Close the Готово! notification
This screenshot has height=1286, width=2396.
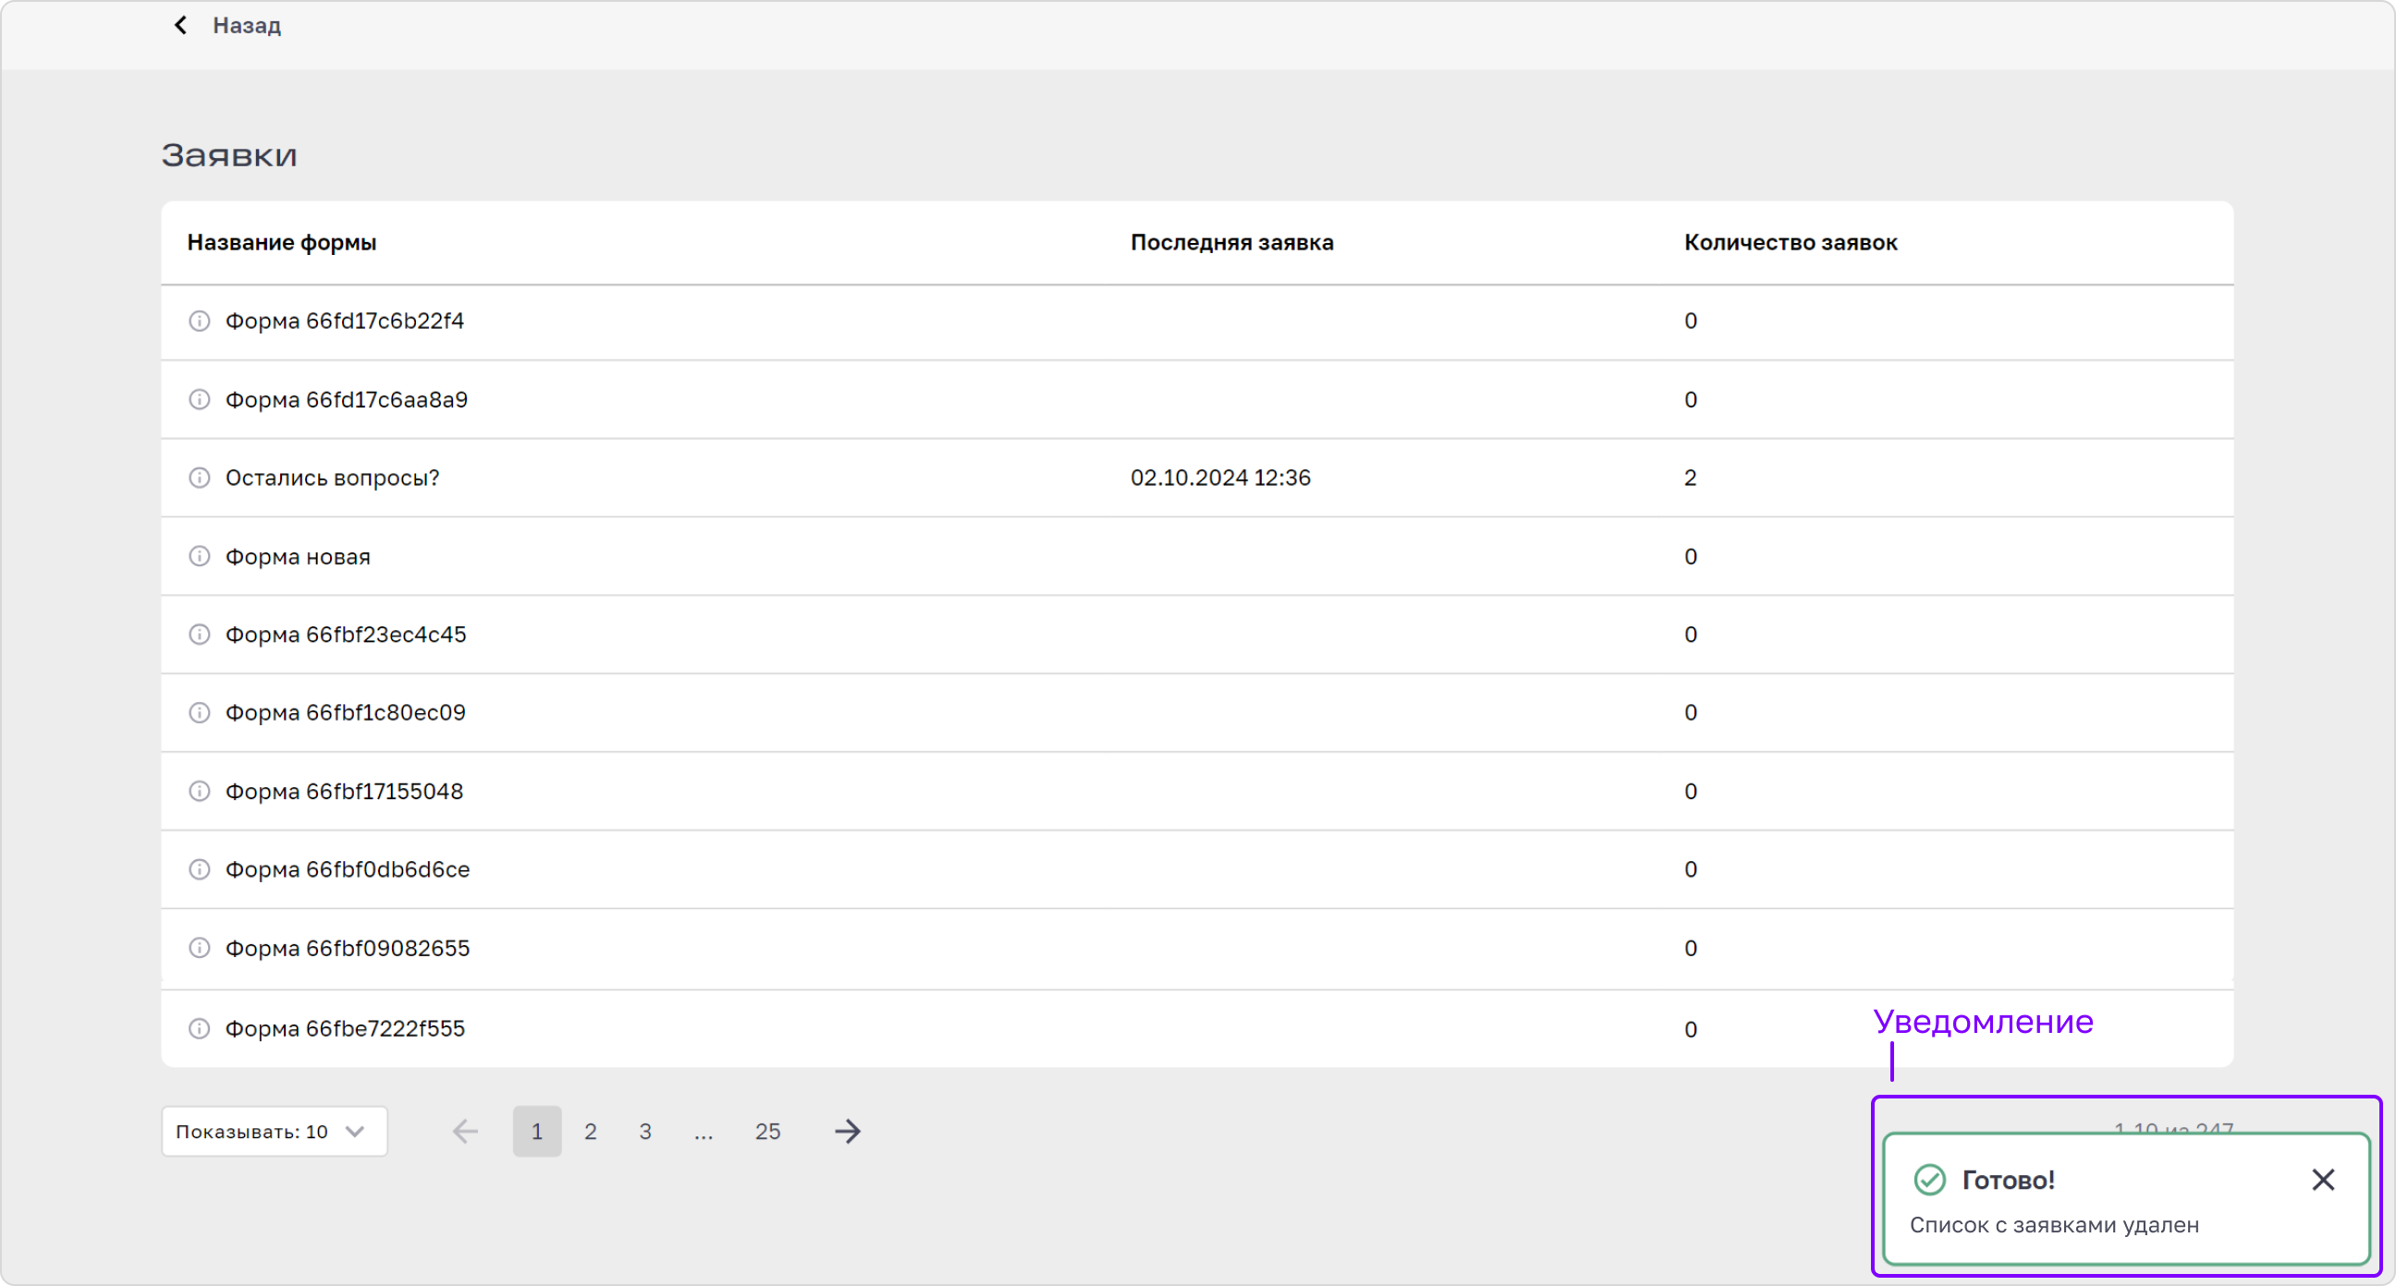(2324, 1180)
